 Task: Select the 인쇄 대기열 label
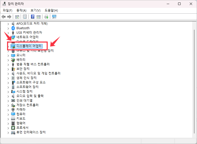[x=24, y=100]
